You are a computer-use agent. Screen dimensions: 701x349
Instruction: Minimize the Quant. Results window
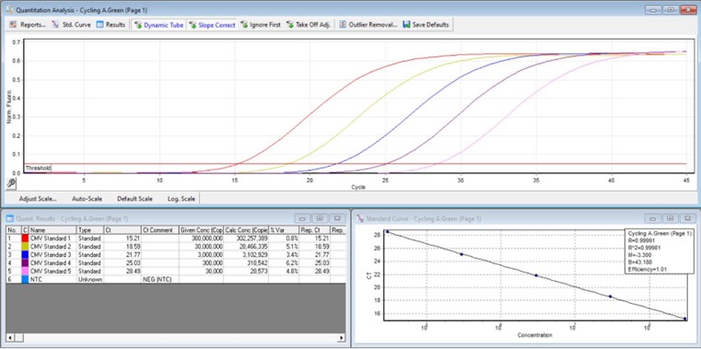302,218
